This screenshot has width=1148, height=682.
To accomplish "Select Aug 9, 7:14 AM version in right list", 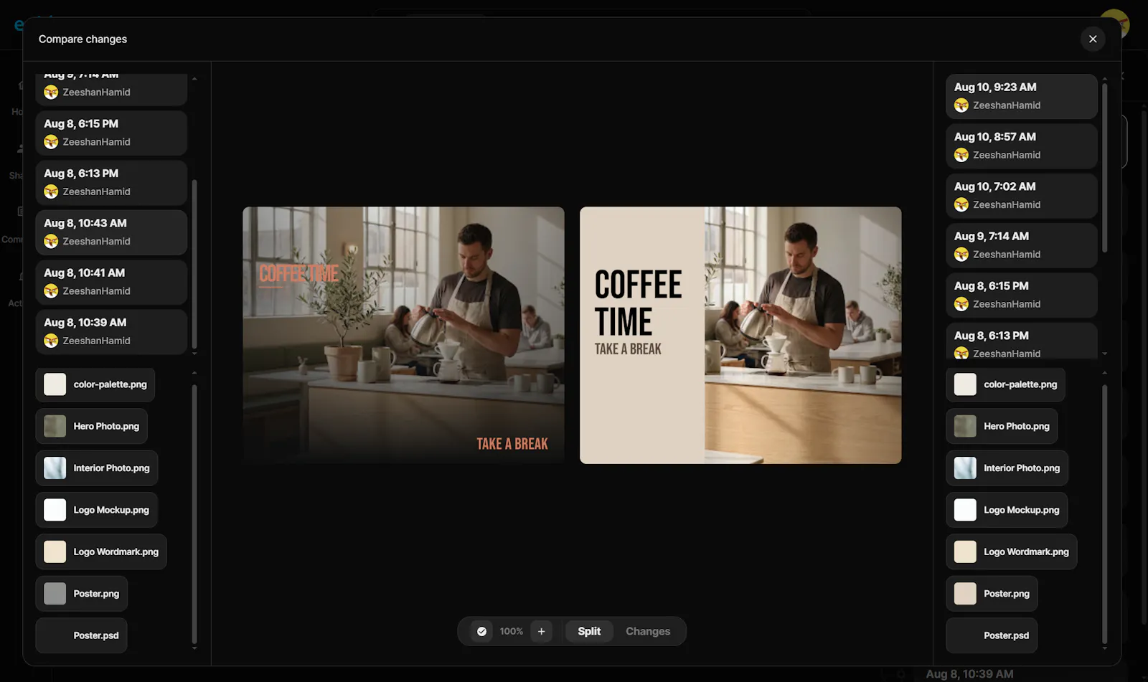I will 1021,245.
